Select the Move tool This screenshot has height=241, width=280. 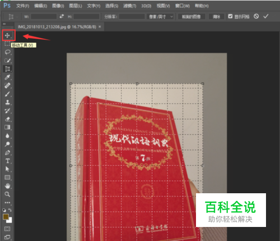[x=7, y=35]
